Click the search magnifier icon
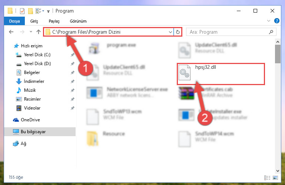The height and width of the screenshot is (185, 285). point(271,32)
